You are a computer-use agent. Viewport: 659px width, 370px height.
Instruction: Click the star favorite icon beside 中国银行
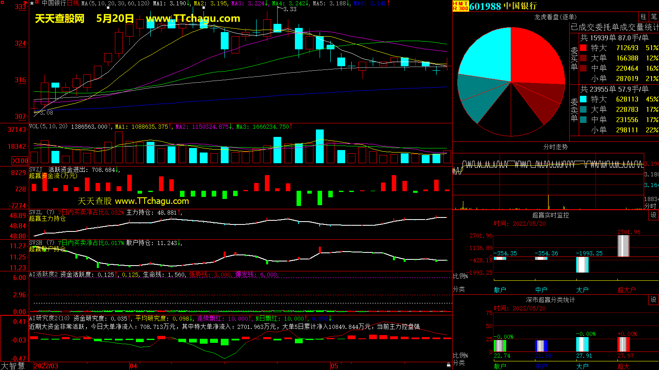(x=32, y=3)
